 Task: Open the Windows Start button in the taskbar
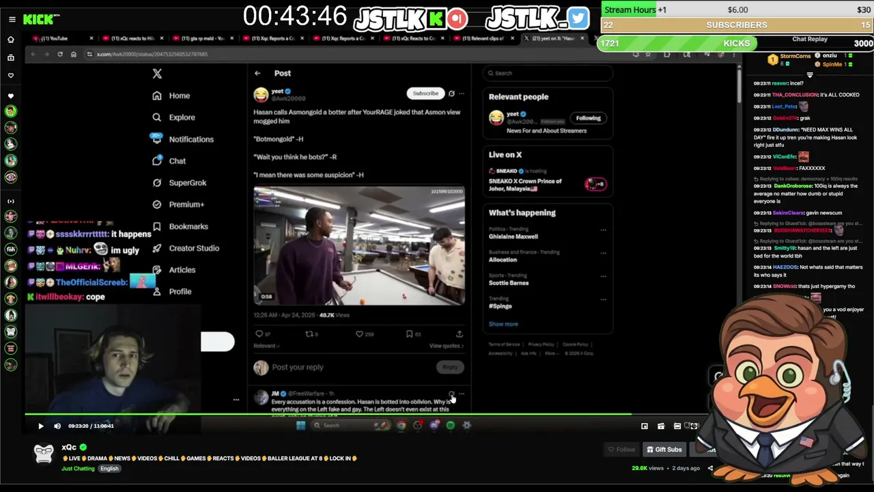tap(300, 426)
